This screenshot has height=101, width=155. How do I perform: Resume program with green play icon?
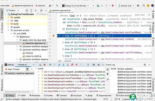50,65
